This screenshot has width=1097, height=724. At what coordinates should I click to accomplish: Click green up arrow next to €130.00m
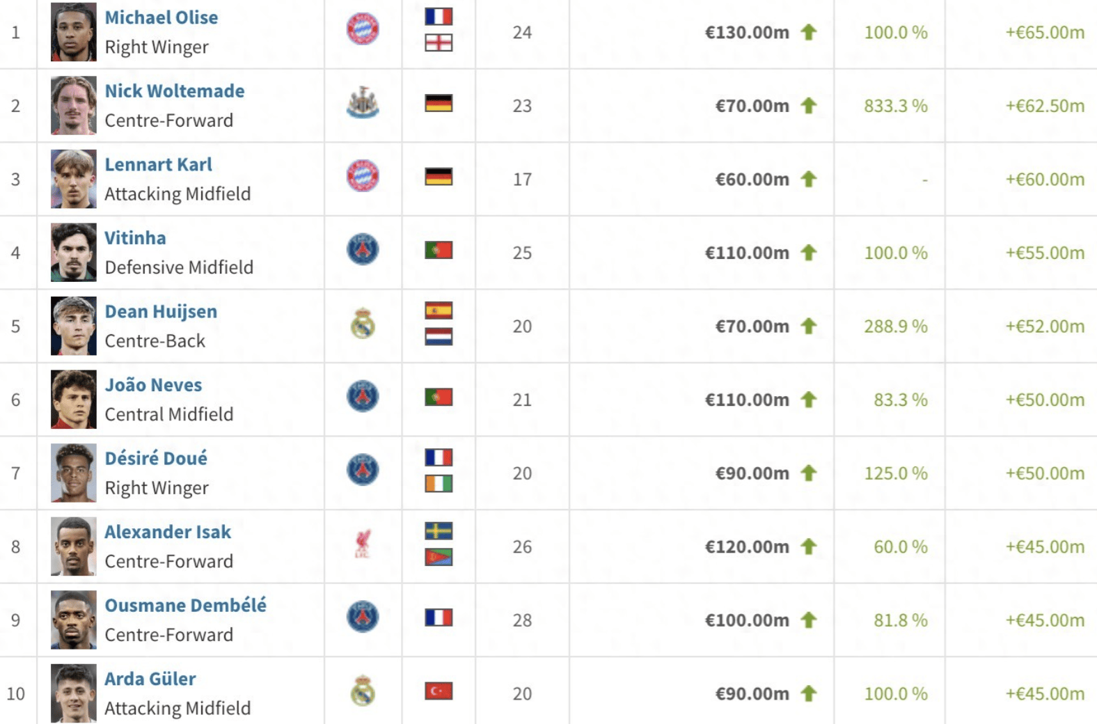(808, 32)
